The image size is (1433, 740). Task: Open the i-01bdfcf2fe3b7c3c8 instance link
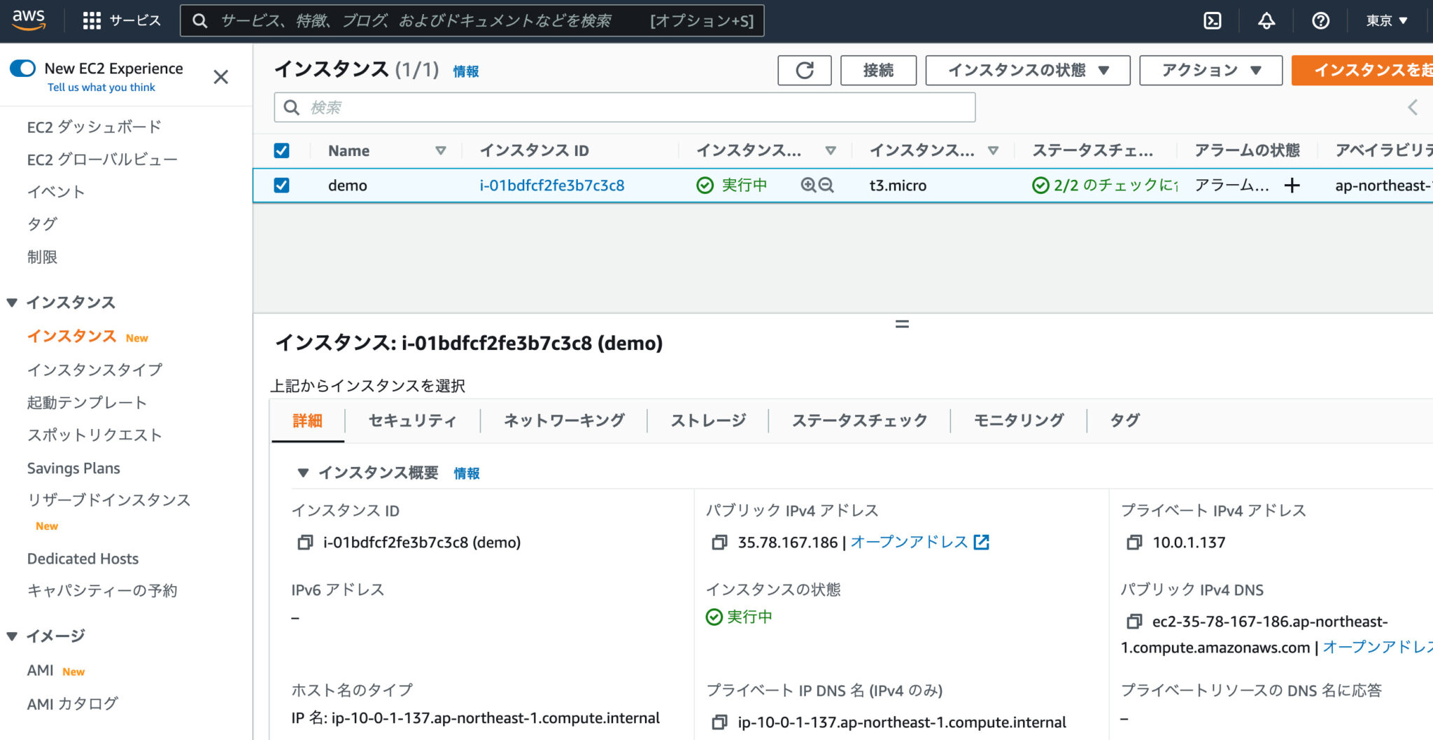coord(553,185)
